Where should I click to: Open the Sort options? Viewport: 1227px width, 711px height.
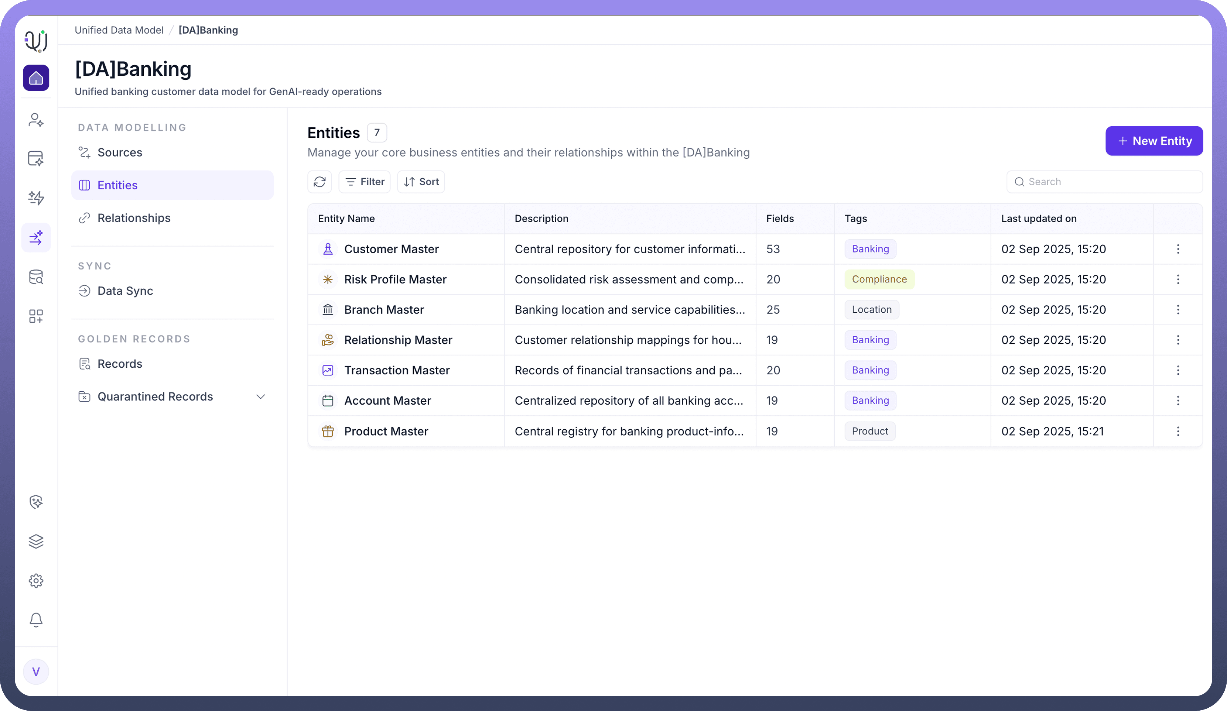(421, 182)
